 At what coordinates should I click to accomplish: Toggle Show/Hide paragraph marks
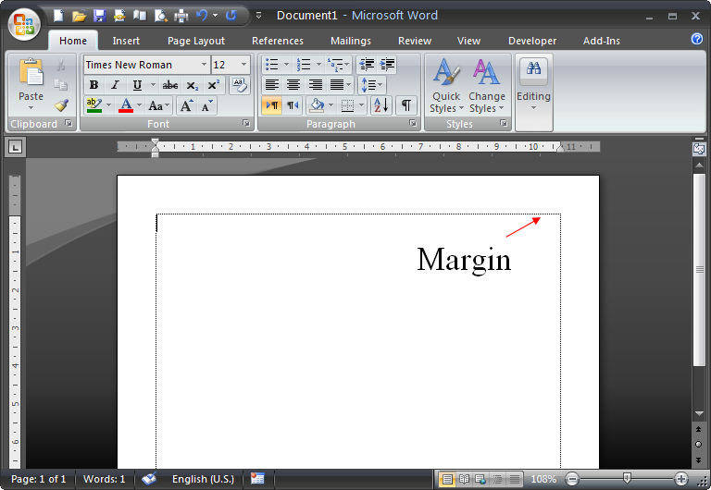pyautogui.click(x=406, y=105)
